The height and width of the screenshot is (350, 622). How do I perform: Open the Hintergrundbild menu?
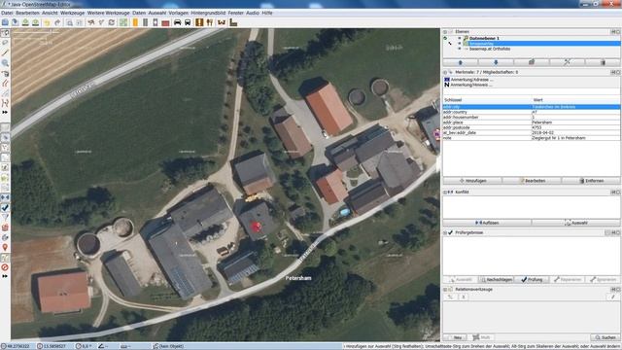(x=208, y=13)
